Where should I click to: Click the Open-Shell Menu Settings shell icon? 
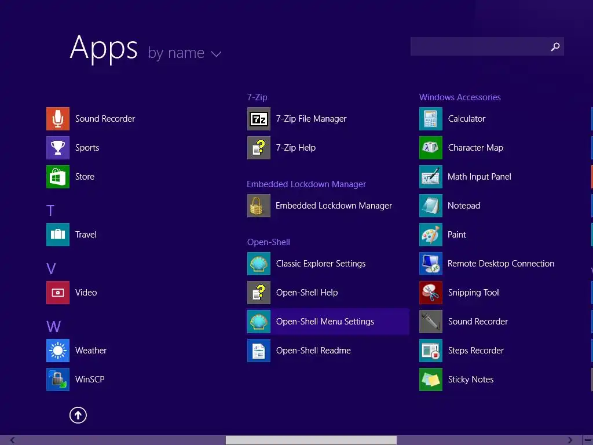(x=259, y=322)
